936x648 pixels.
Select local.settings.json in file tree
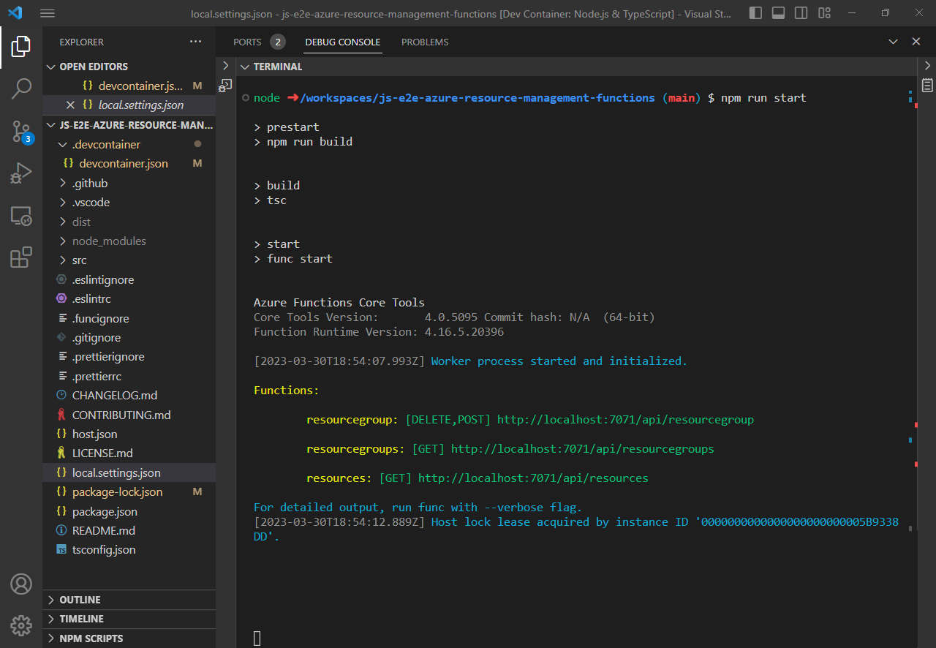coord(129,472)
